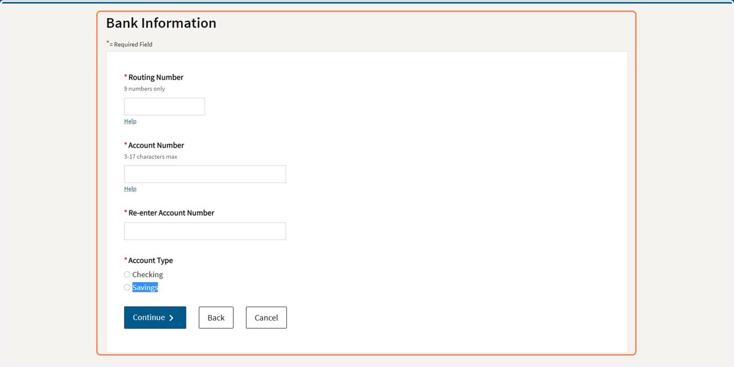Open Help link under Account Number
The height and width of the screenshot is (367, 734).
click(x=130, y=189)
